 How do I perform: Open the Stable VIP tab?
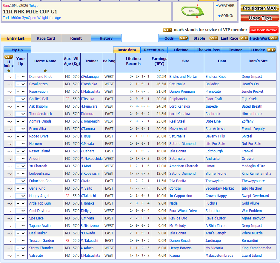click(204, 38)
